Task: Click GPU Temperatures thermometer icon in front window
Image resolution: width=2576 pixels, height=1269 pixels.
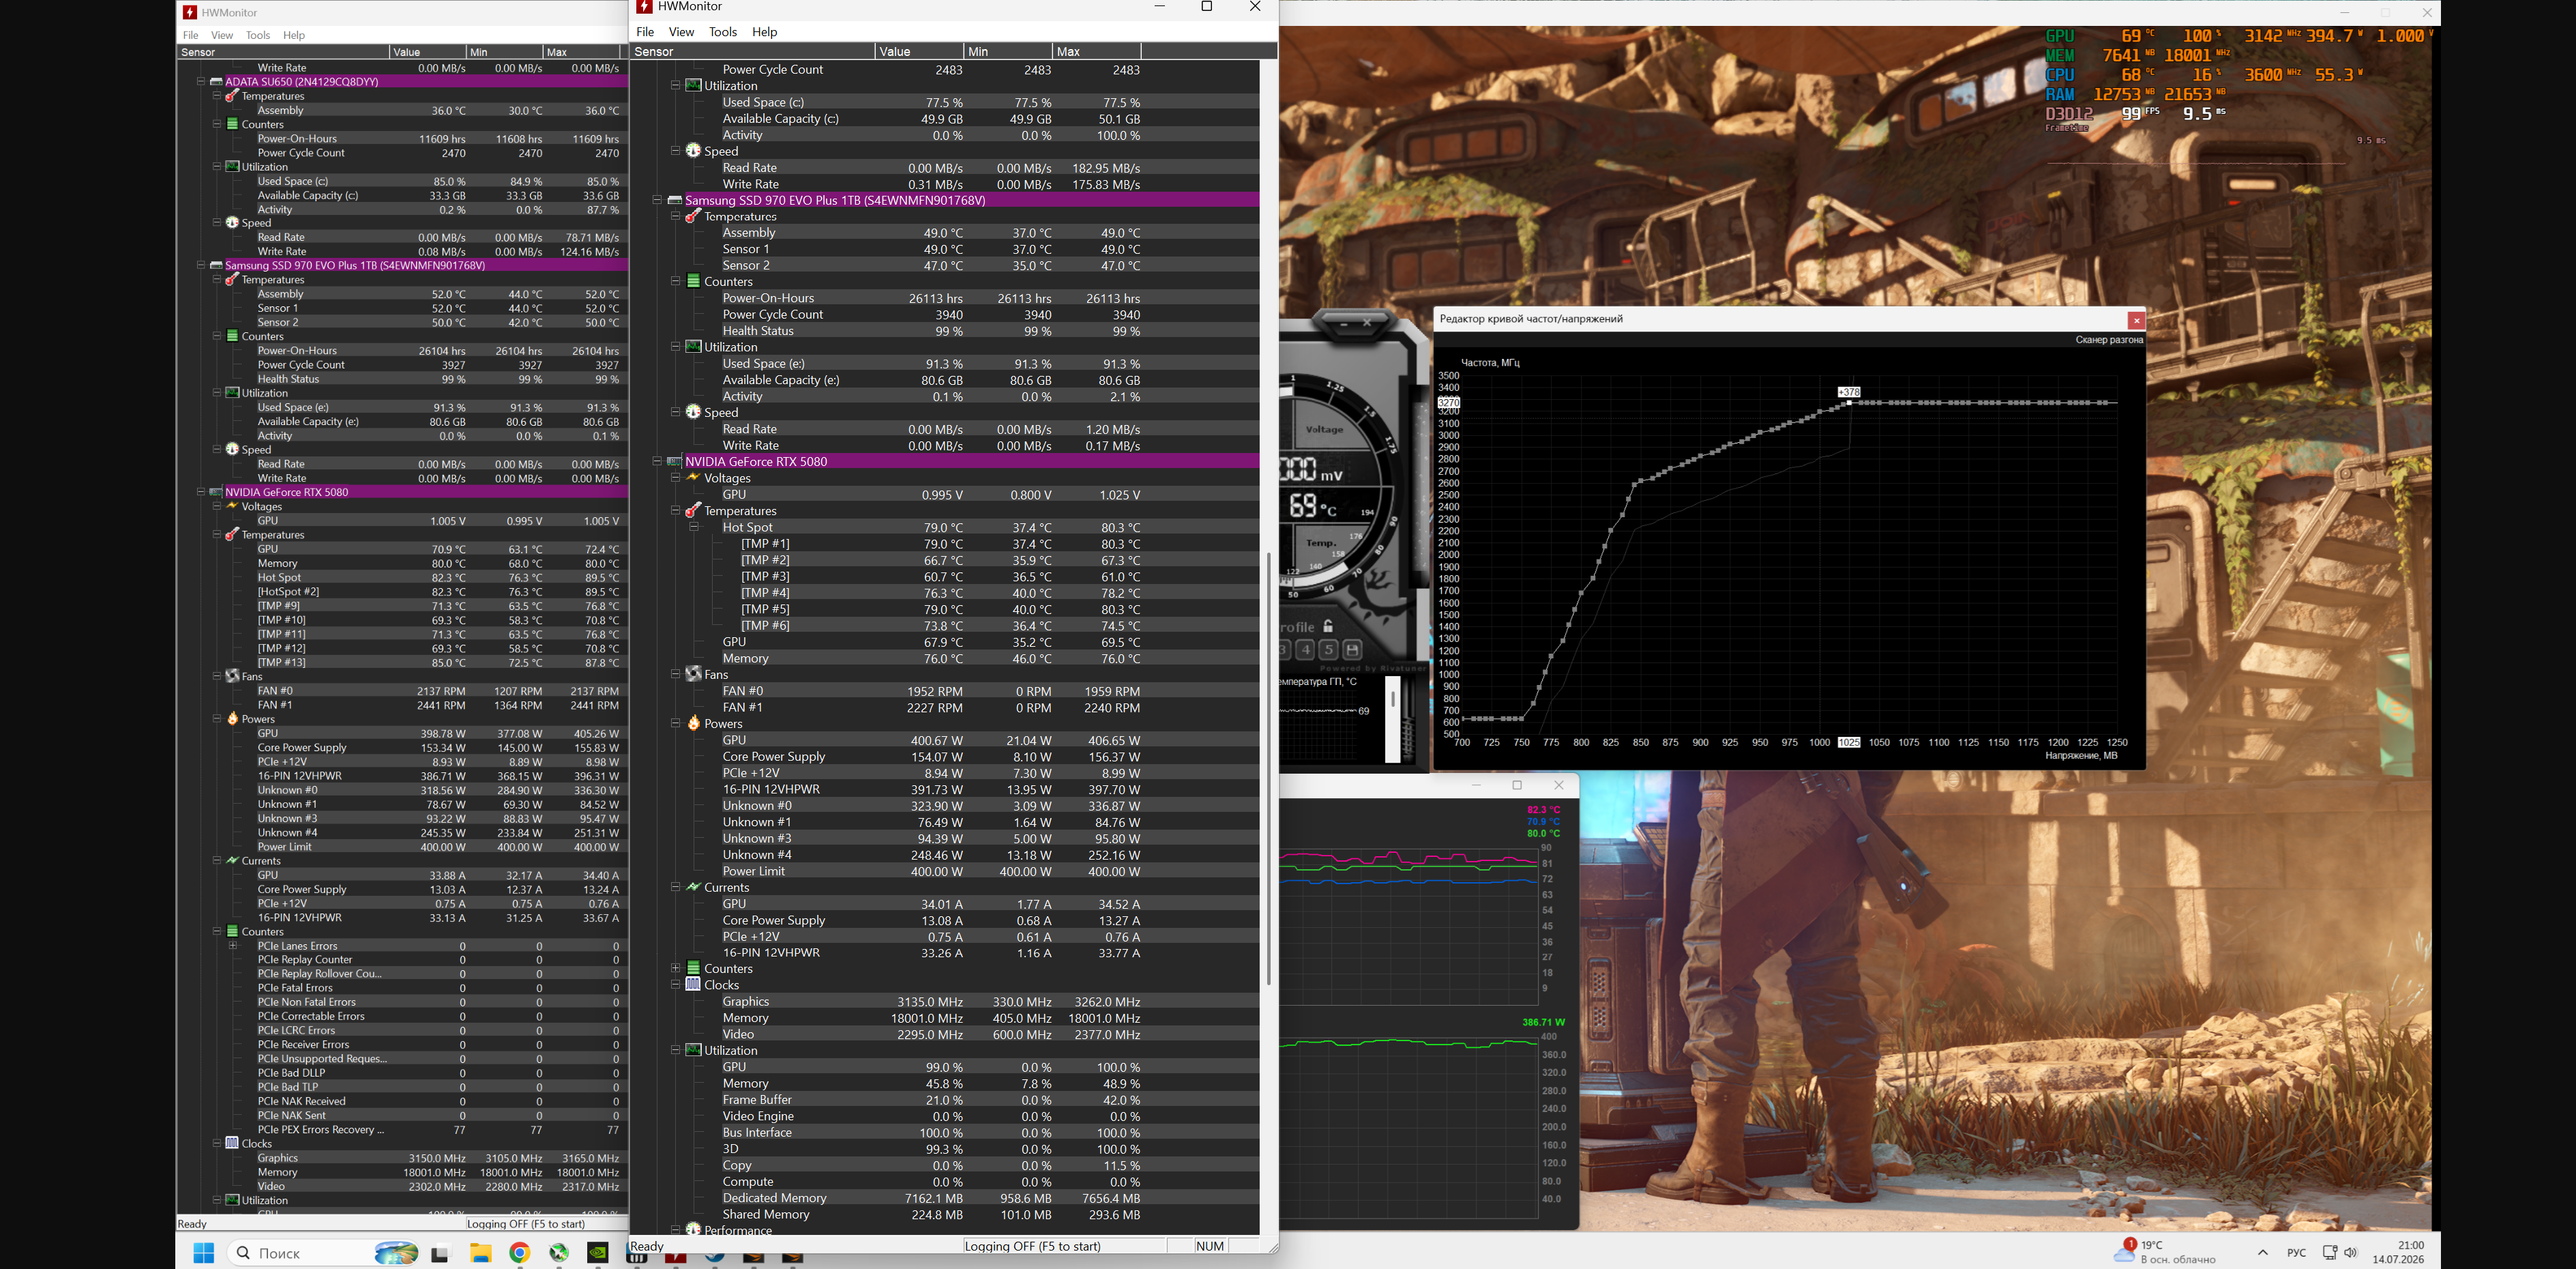Action: coord(693,511)
